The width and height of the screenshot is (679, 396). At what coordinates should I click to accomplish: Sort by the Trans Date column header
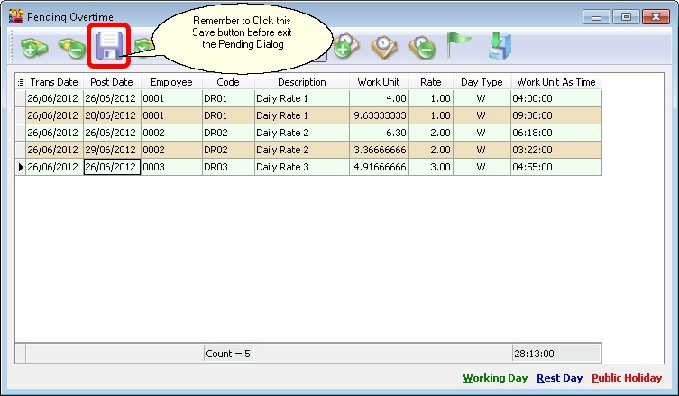[54, 82]
